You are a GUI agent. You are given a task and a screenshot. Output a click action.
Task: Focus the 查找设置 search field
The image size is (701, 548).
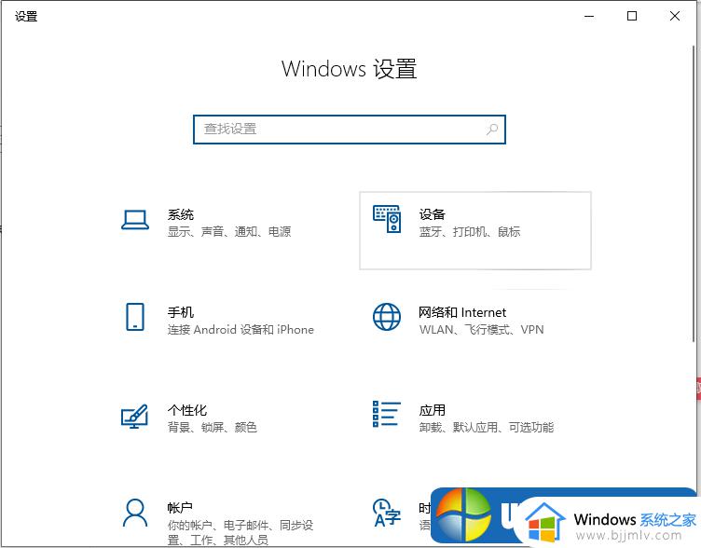click(350, 130)
